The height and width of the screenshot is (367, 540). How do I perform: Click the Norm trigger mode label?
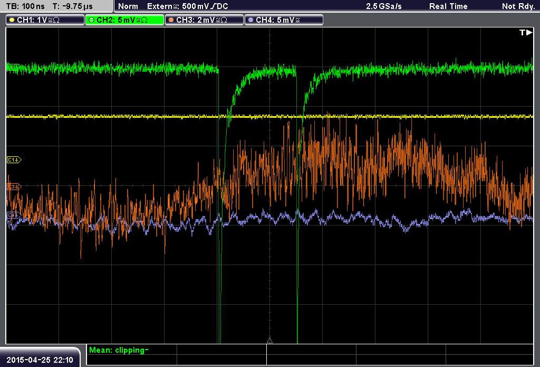click(128, 6)
